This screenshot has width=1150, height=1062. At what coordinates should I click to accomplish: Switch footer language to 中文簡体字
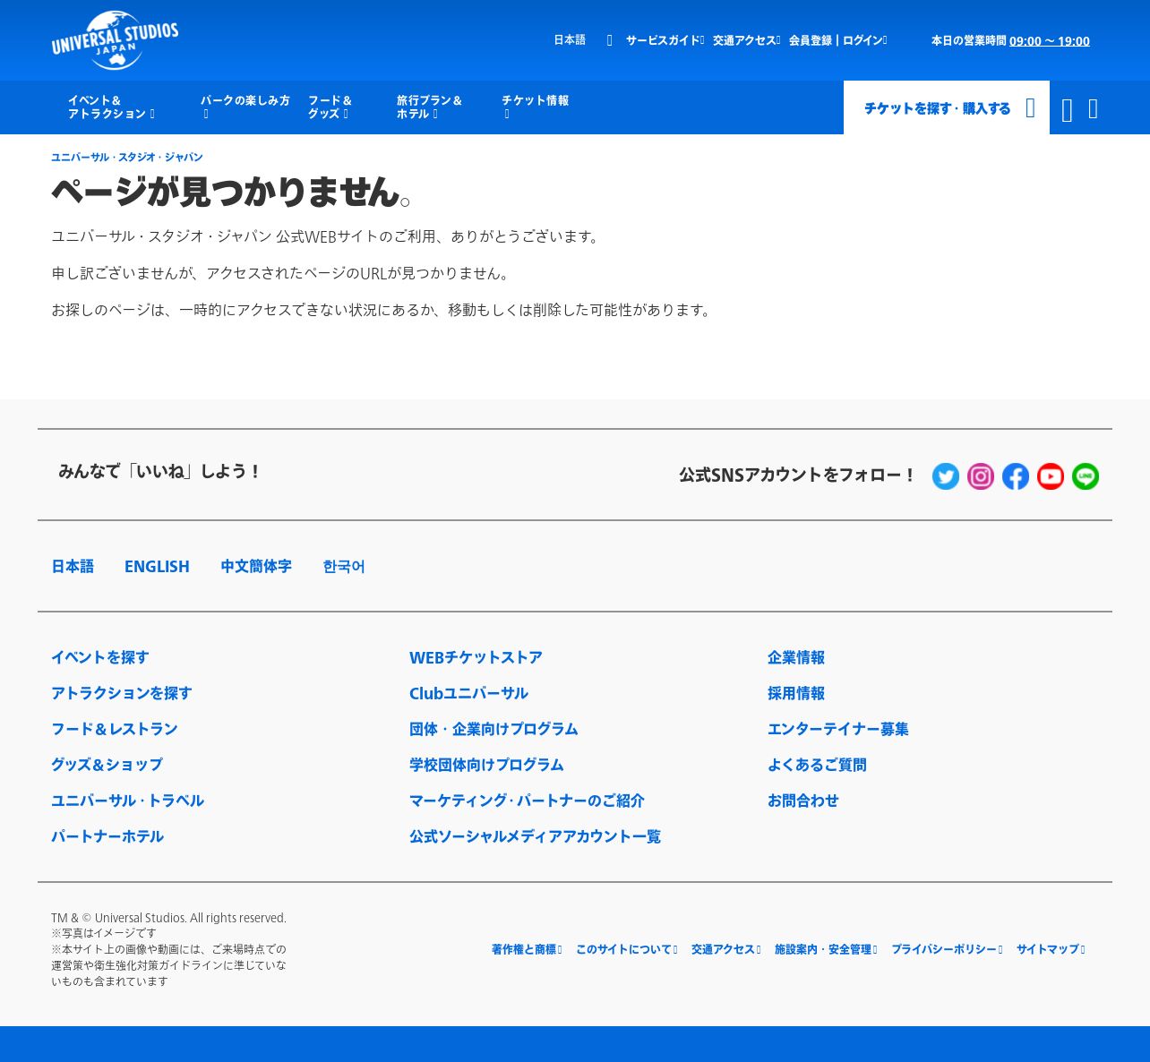pos(256,567)
